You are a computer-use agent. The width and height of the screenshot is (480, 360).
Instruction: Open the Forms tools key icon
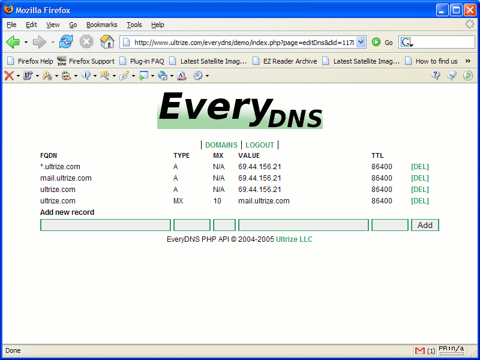[47, 76]
